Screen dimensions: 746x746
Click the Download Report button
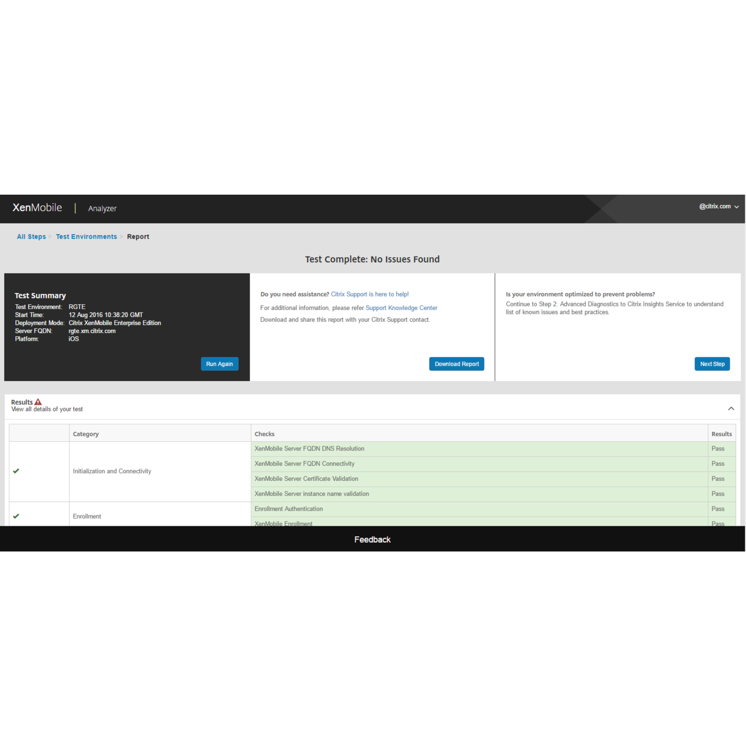(x=456, y=364)
